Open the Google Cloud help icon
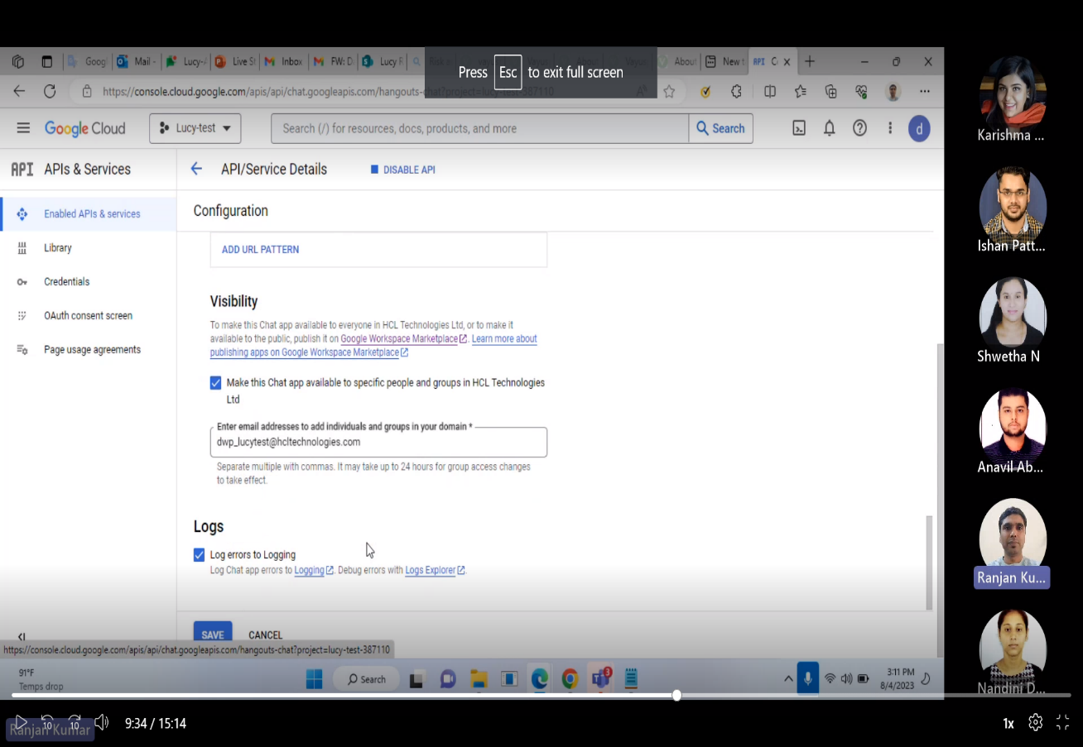 point(860,128)
